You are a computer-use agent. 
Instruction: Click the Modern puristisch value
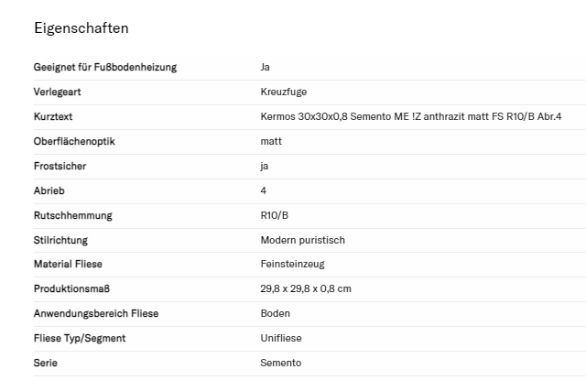[302, 240]
